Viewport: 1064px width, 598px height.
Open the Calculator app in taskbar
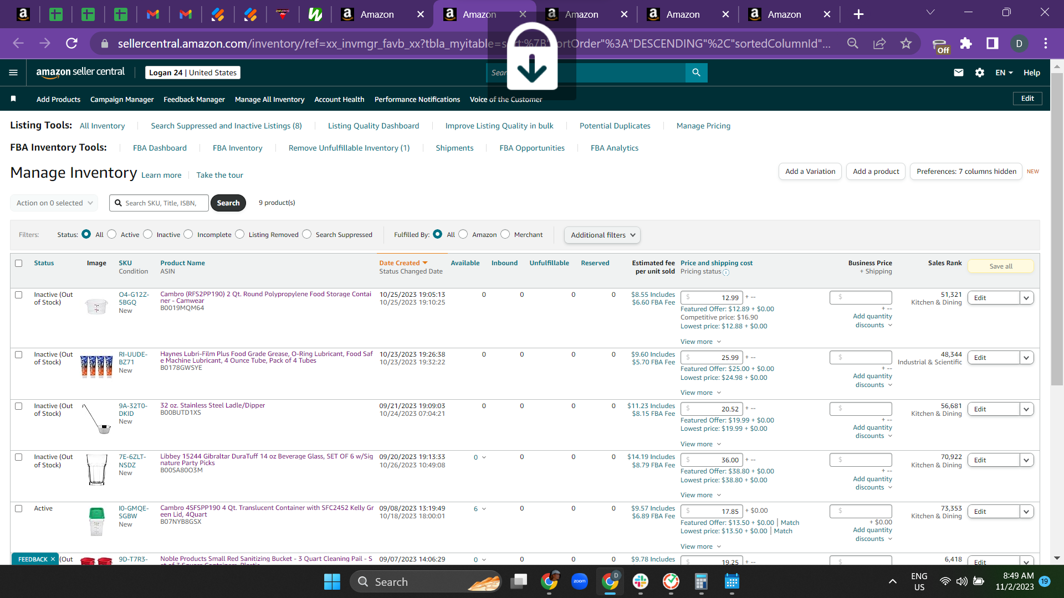click(x=701, y=581)
